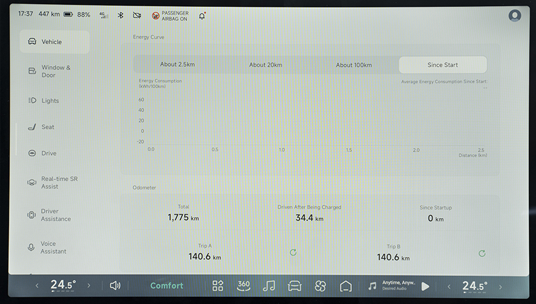
Task: Open the user profile icon
Action: 515,16
